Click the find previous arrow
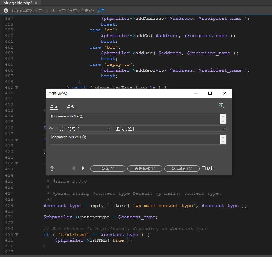Image resolution: width=272 pixels, height=257 pixels. (x=73, y=168)
